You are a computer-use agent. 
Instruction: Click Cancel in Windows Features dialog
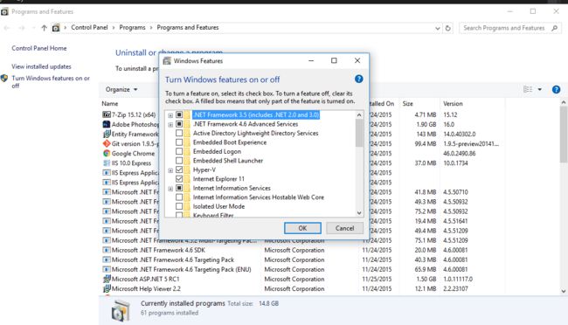tap(344, 228)
